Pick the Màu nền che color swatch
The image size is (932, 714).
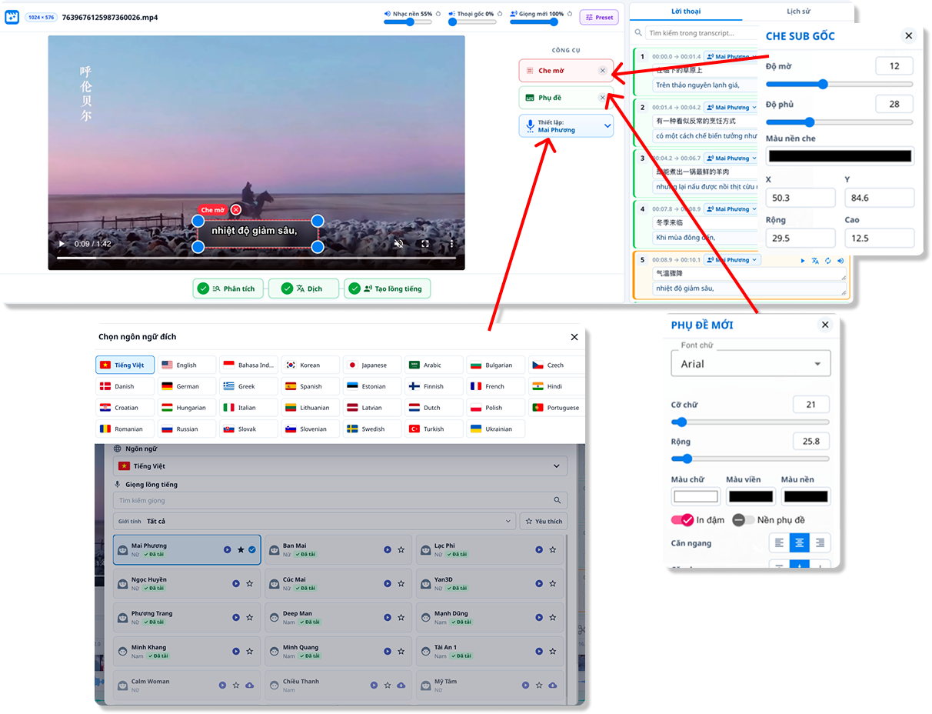840,156
